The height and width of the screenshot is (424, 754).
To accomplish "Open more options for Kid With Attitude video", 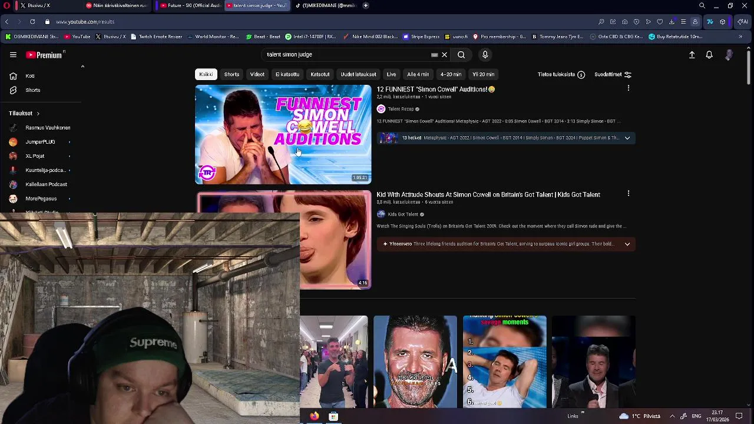I will (x=629, y=193).
